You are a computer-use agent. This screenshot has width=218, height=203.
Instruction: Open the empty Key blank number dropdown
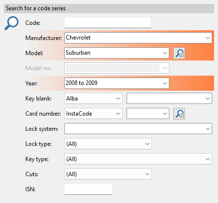[x=169, y=99]
